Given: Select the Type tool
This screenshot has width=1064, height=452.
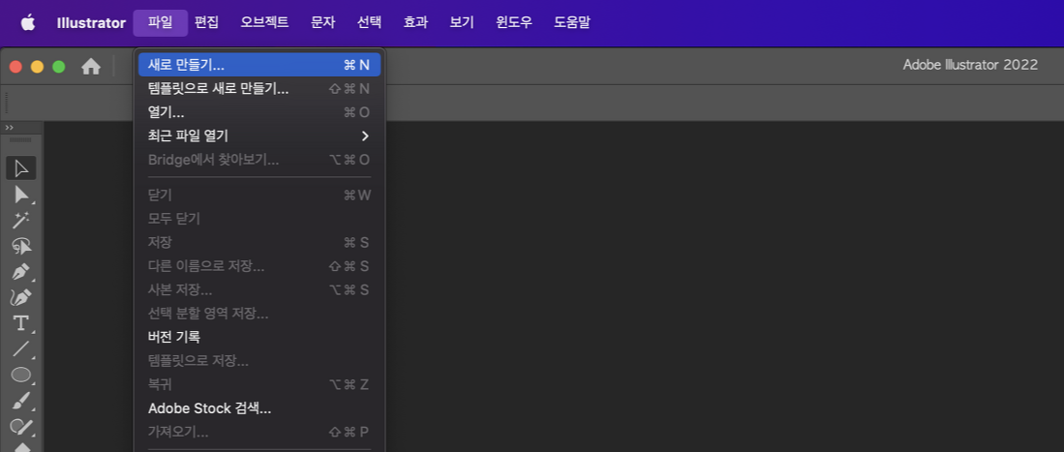Looking at the screenshot, I should tap(21, 323).
